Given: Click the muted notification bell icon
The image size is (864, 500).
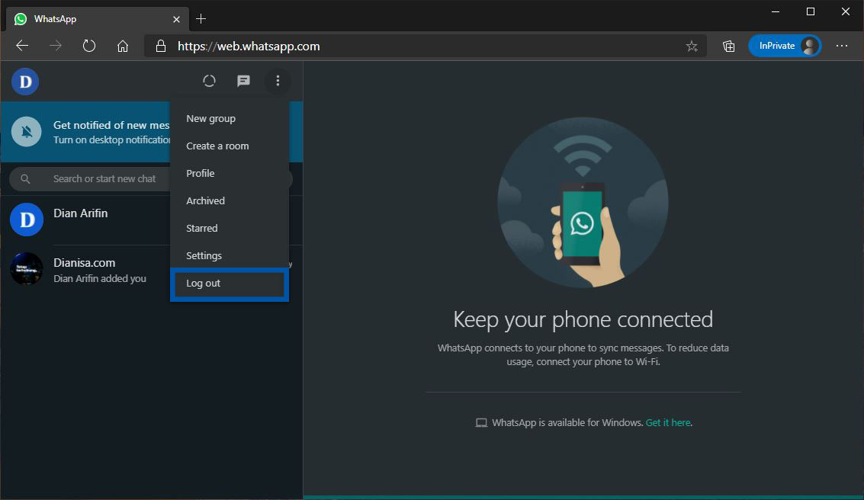Looking at the screenshot, I should [27, 132].
